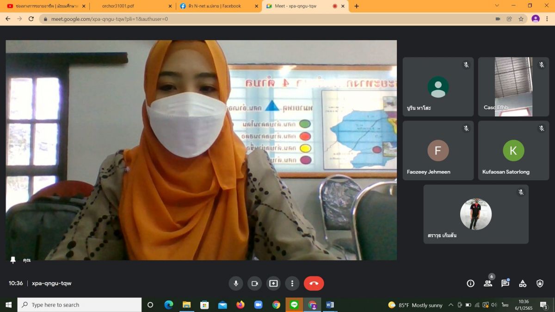Open the Meet activities icon
Viewport: 555px width, 312px height.
(523, 283)
